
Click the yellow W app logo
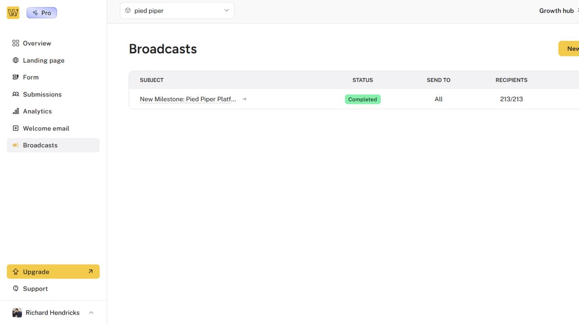[x=13, y=12]
